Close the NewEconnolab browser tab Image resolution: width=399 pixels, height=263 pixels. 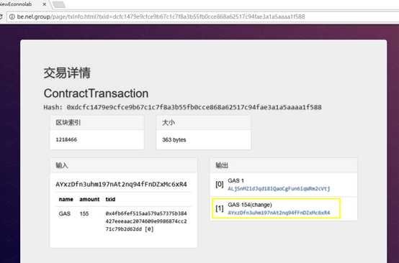click(44, 4)
